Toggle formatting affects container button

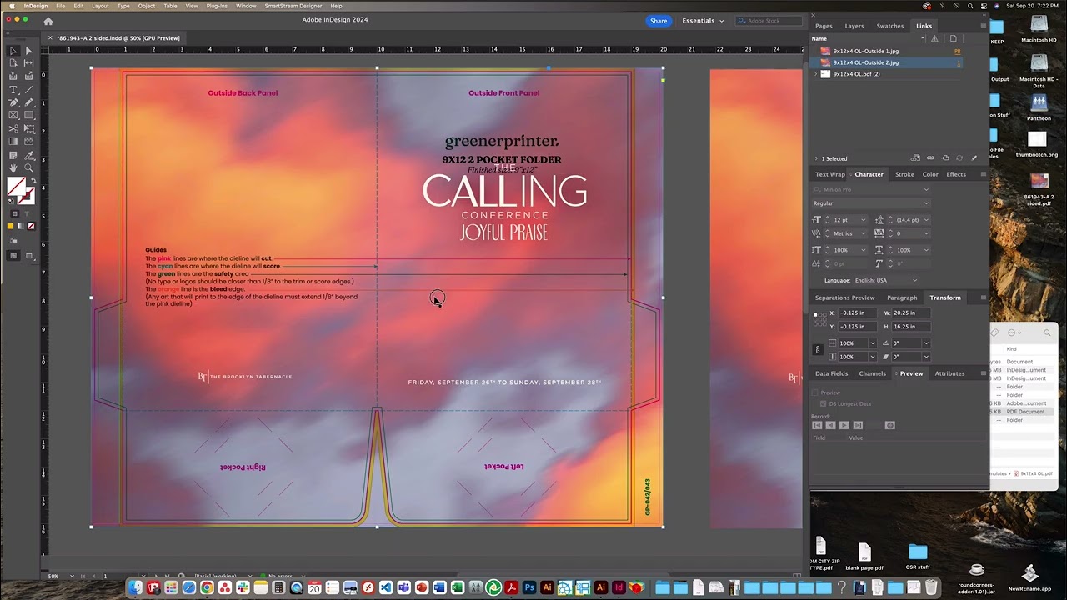point(14,212)
